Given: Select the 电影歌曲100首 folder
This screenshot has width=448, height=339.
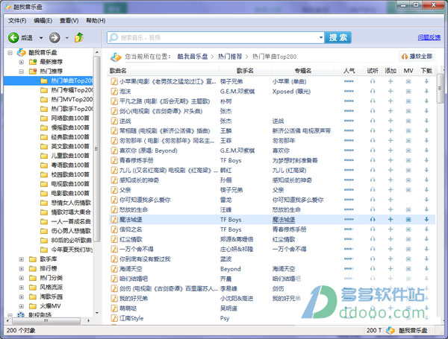Looking at the screenshot, I should click(65, 193).
